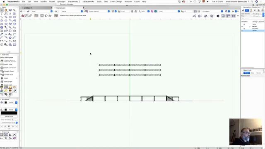Click the search field in Navigation palette
Image resolution: width=265 pixels, height=149 pixels.
coord(253,18)
